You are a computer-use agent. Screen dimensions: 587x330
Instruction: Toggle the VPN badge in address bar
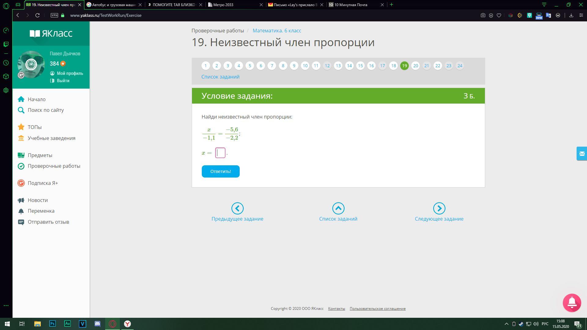tap(54, 15)
